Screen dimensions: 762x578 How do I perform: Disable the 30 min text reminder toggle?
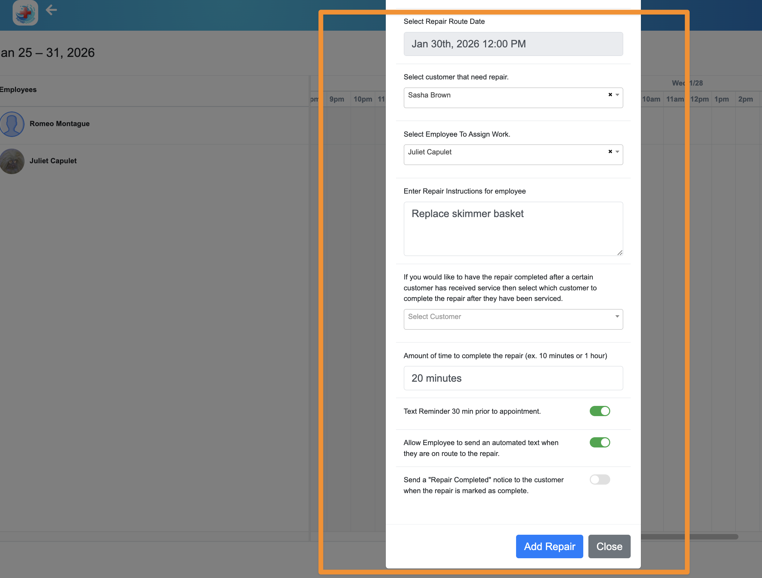600,411
